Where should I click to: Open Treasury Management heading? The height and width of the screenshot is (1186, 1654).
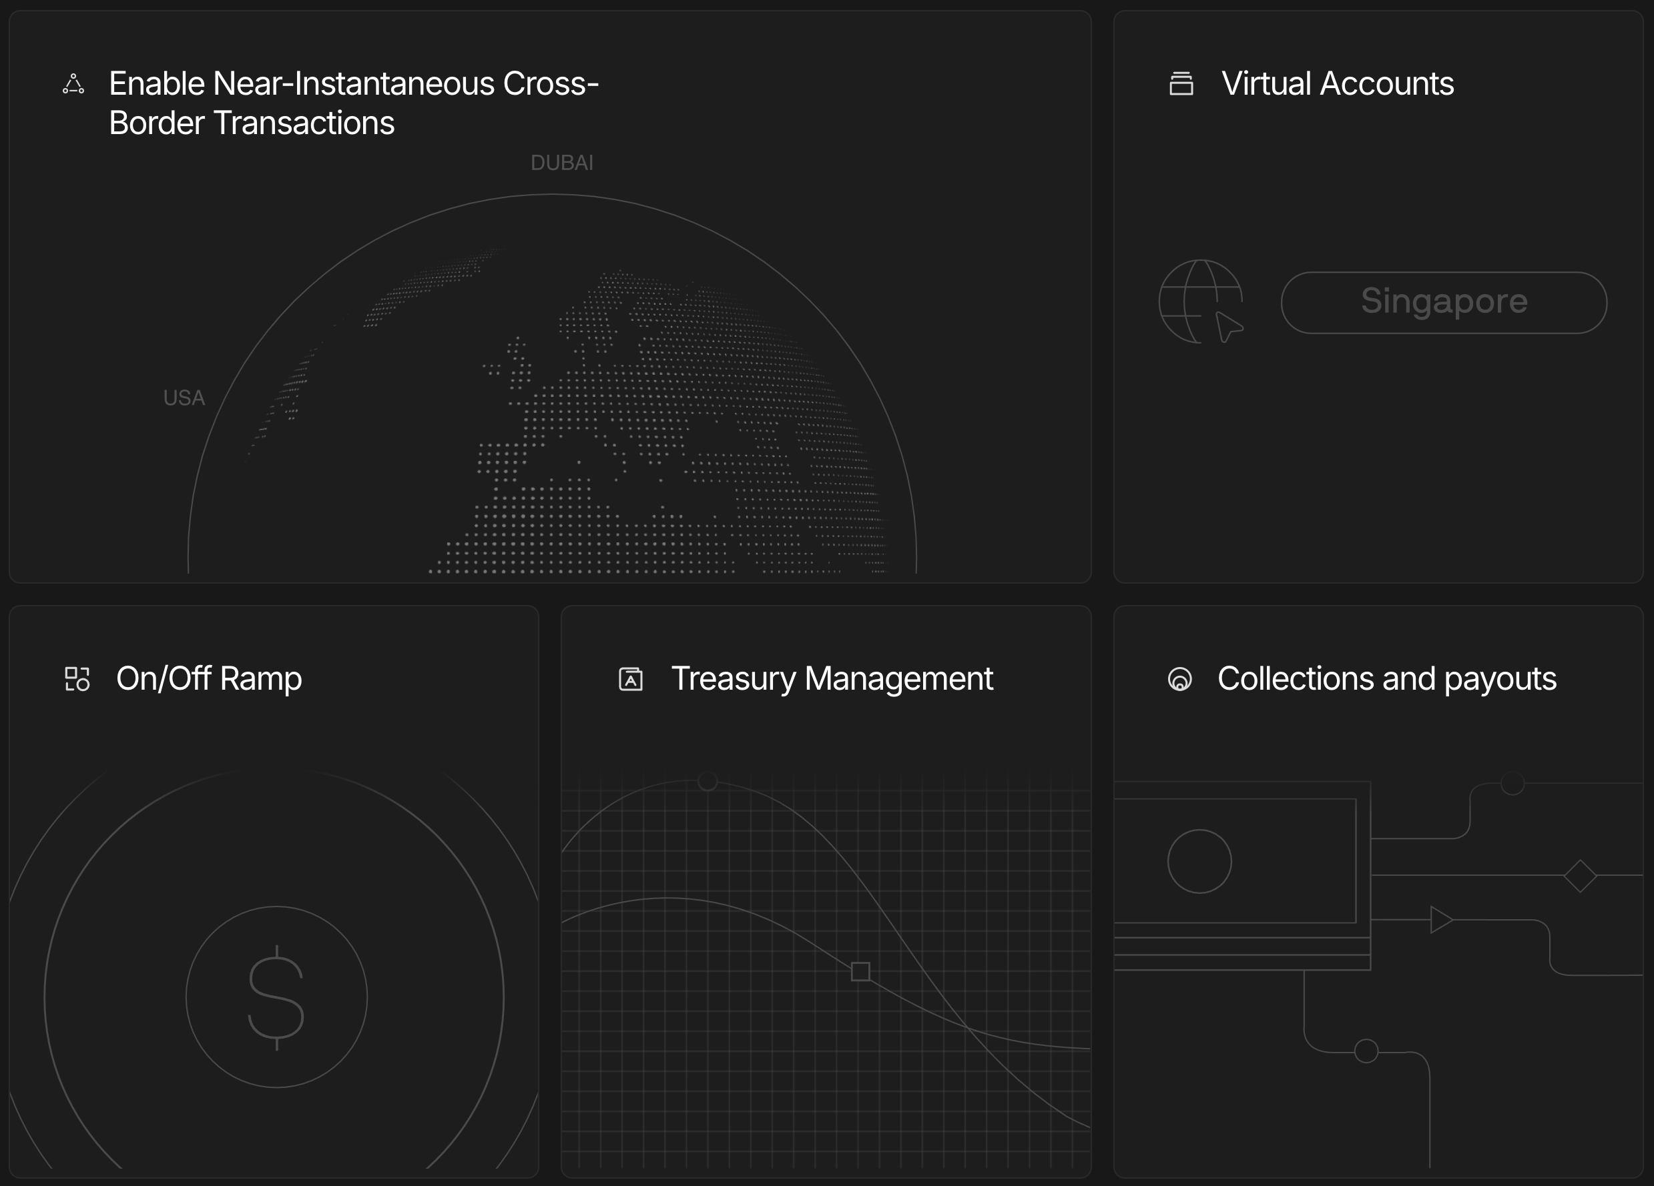pyautogui.click(x=832, y=678)
